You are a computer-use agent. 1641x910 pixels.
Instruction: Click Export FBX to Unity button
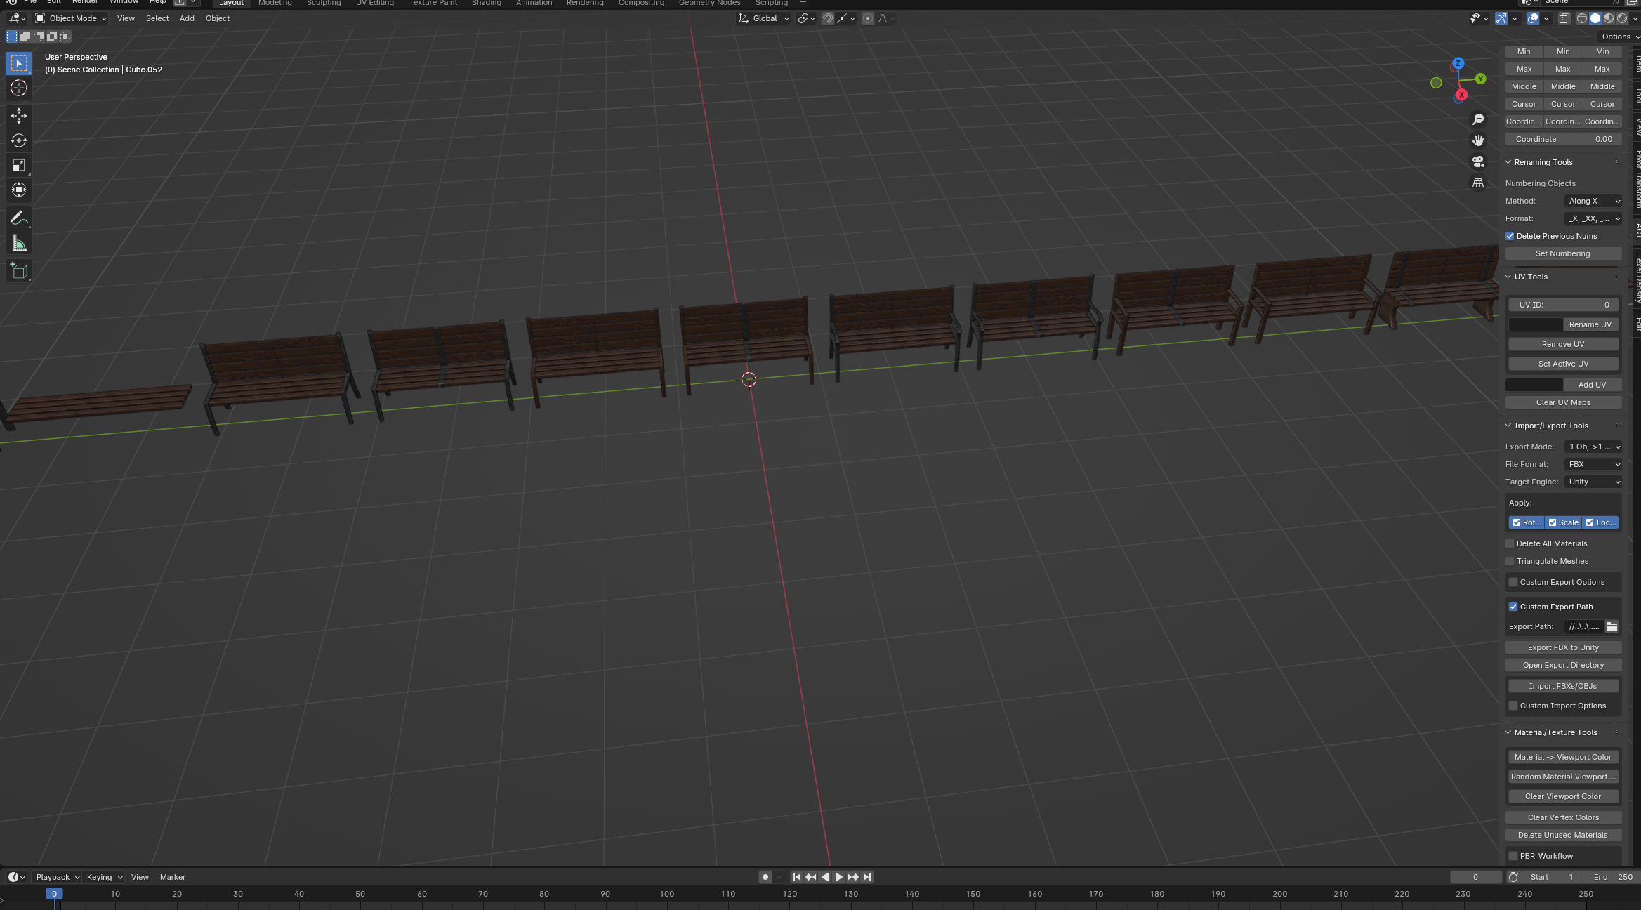[x=1563, y=647]
